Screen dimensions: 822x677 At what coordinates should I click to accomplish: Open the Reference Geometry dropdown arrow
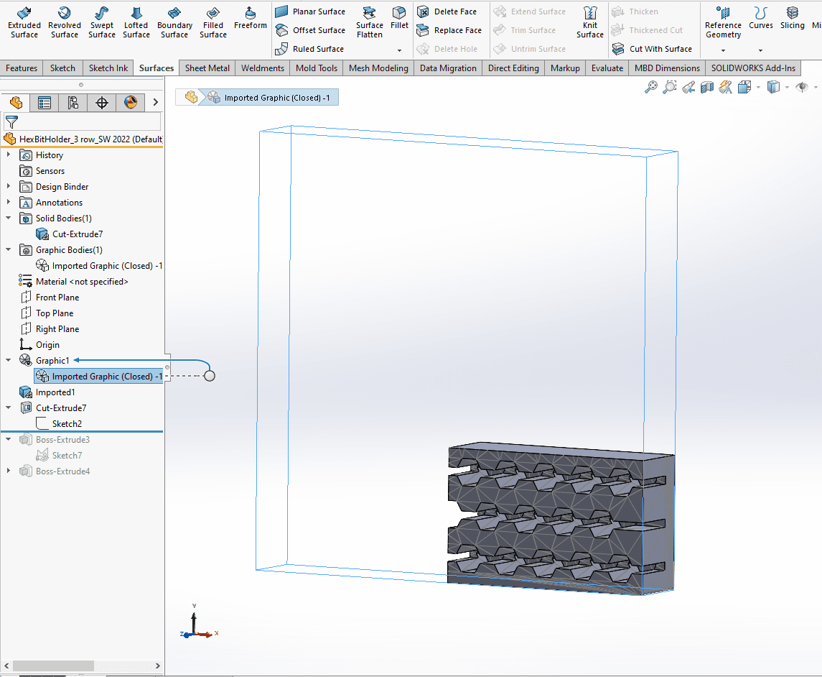click(x=723, y=51)
